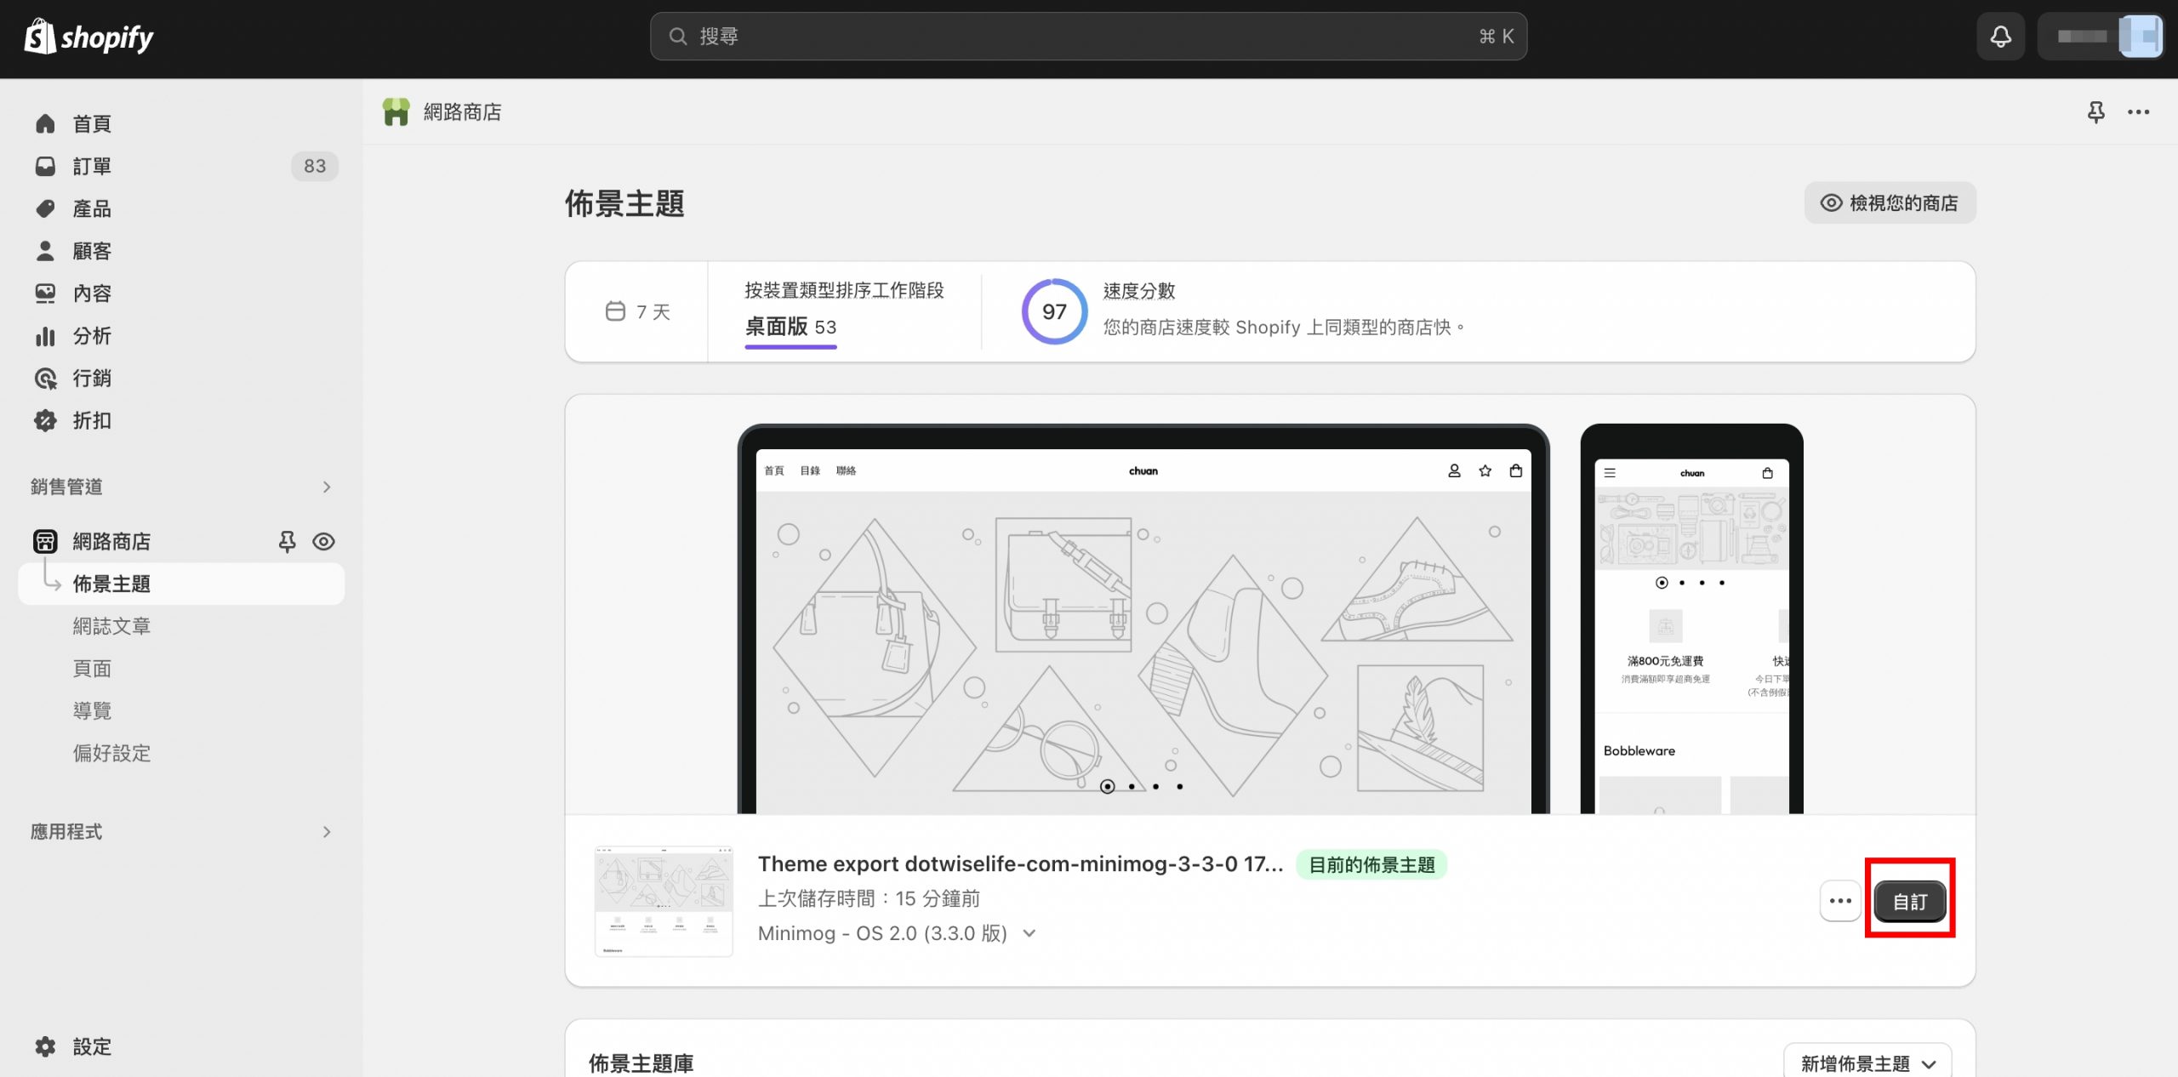
Task: Expand Minimog OS 2.0 version chevron
Action: pyautogui.click(x=1029, y=933)
